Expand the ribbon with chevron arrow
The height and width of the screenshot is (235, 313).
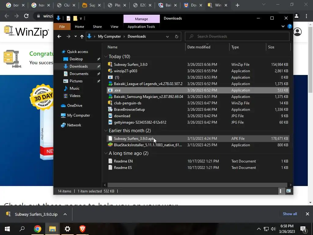[283, 26]
